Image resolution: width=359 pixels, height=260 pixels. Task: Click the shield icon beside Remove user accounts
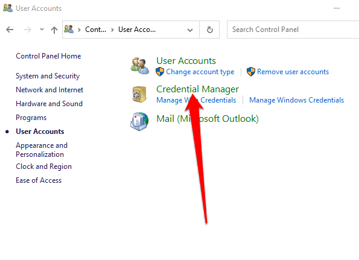251,72
